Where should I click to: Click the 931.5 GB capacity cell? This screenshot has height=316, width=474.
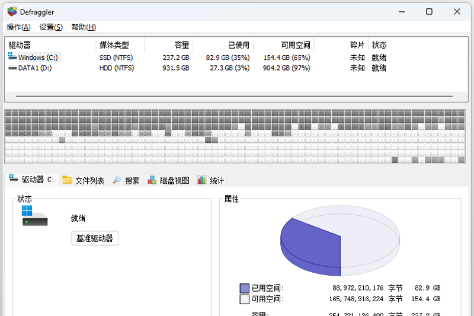pyautogui.click(x=176, y=68)
